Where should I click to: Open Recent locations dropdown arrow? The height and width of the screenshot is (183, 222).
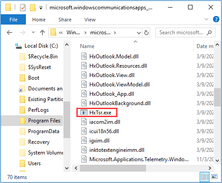(x=33, y=32)
